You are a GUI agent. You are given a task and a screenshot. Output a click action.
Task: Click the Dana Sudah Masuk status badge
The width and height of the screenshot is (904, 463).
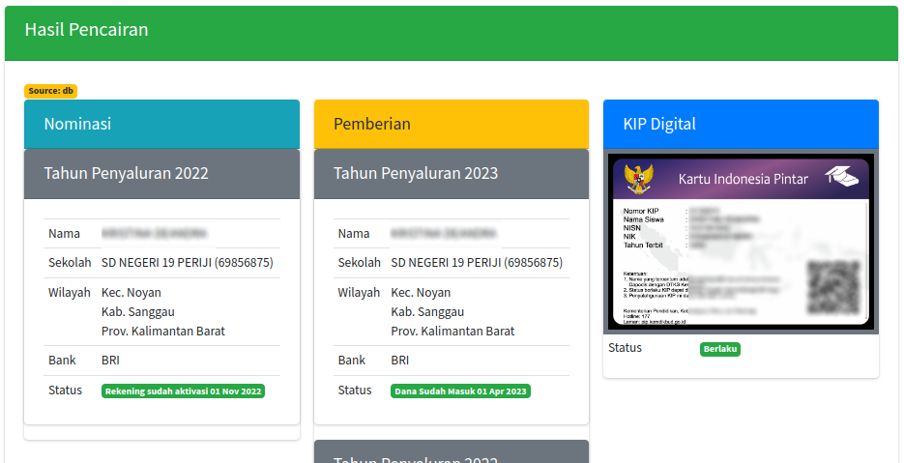pyautogui.click(x=460, y=391)
